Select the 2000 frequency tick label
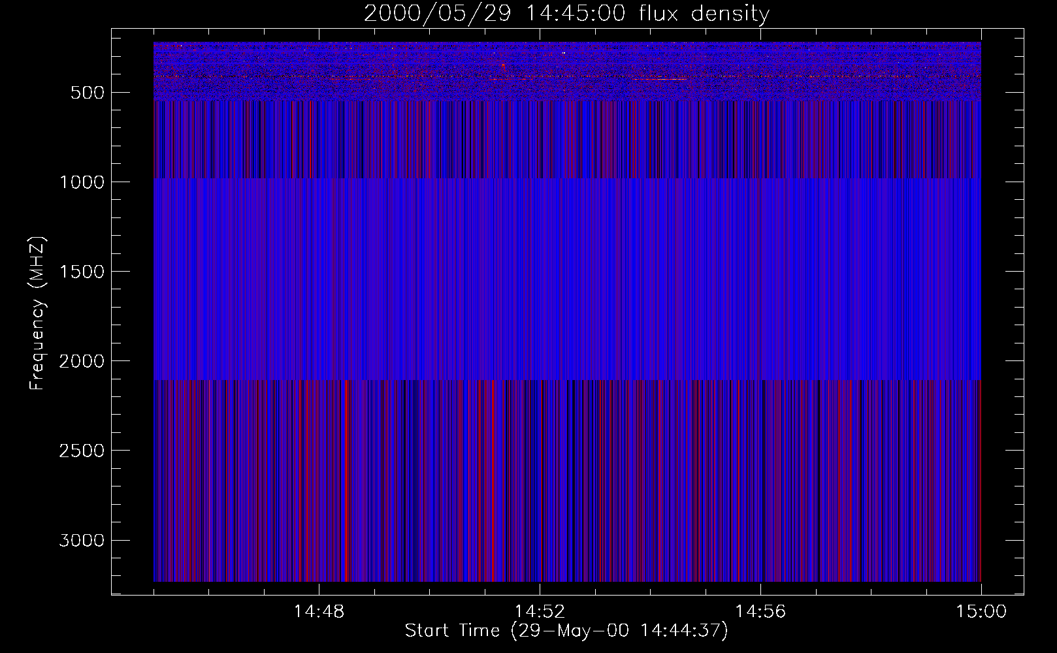This screenshot has width=1057, height=653. coord(82,361)
